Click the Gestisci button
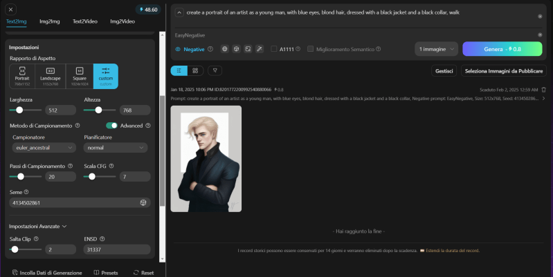Image resolution: width=553 pixels, height=277 pixels. click(x=444, y=70)
